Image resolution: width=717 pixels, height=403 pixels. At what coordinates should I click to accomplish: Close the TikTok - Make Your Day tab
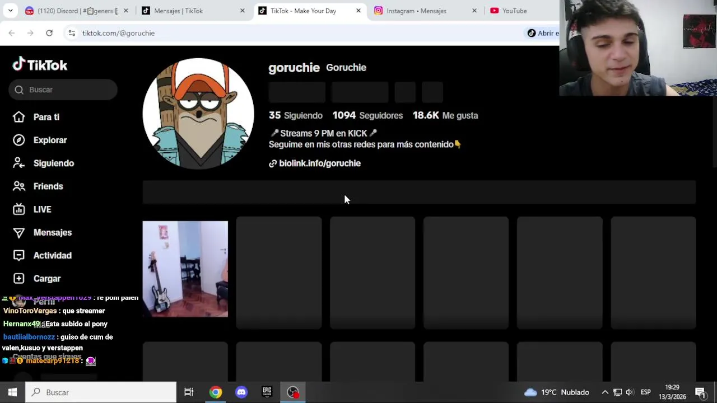[x=358, y=11]
